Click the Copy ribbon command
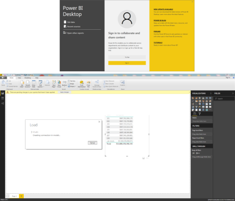Viewport: 235px width, 201px height. [9, 84]
